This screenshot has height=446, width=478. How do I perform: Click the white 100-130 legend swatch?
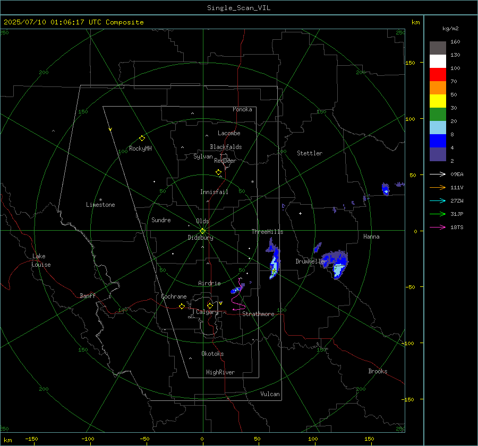tap(438, 61)
